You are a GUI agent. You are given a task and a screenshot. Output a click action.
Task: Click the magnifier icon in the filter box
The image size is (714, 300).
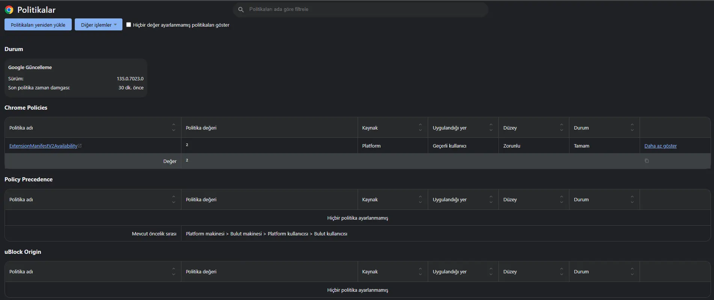pyautogui.click(x=241, y=9)
